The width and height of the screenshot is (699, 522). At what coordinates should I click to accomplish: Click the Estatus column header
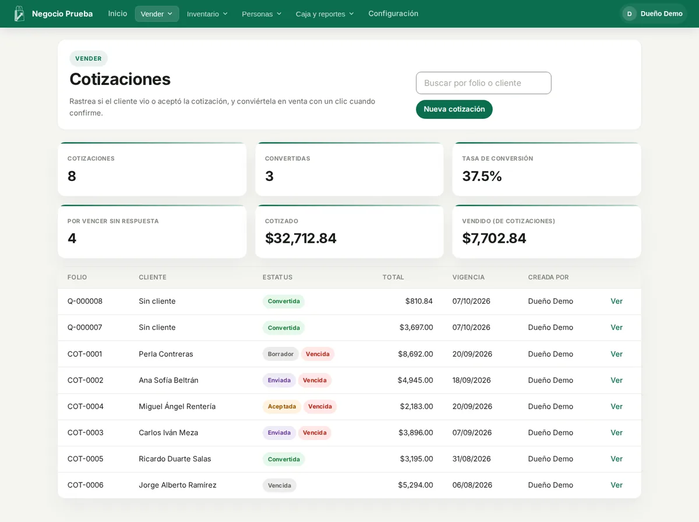coord(277,277)
